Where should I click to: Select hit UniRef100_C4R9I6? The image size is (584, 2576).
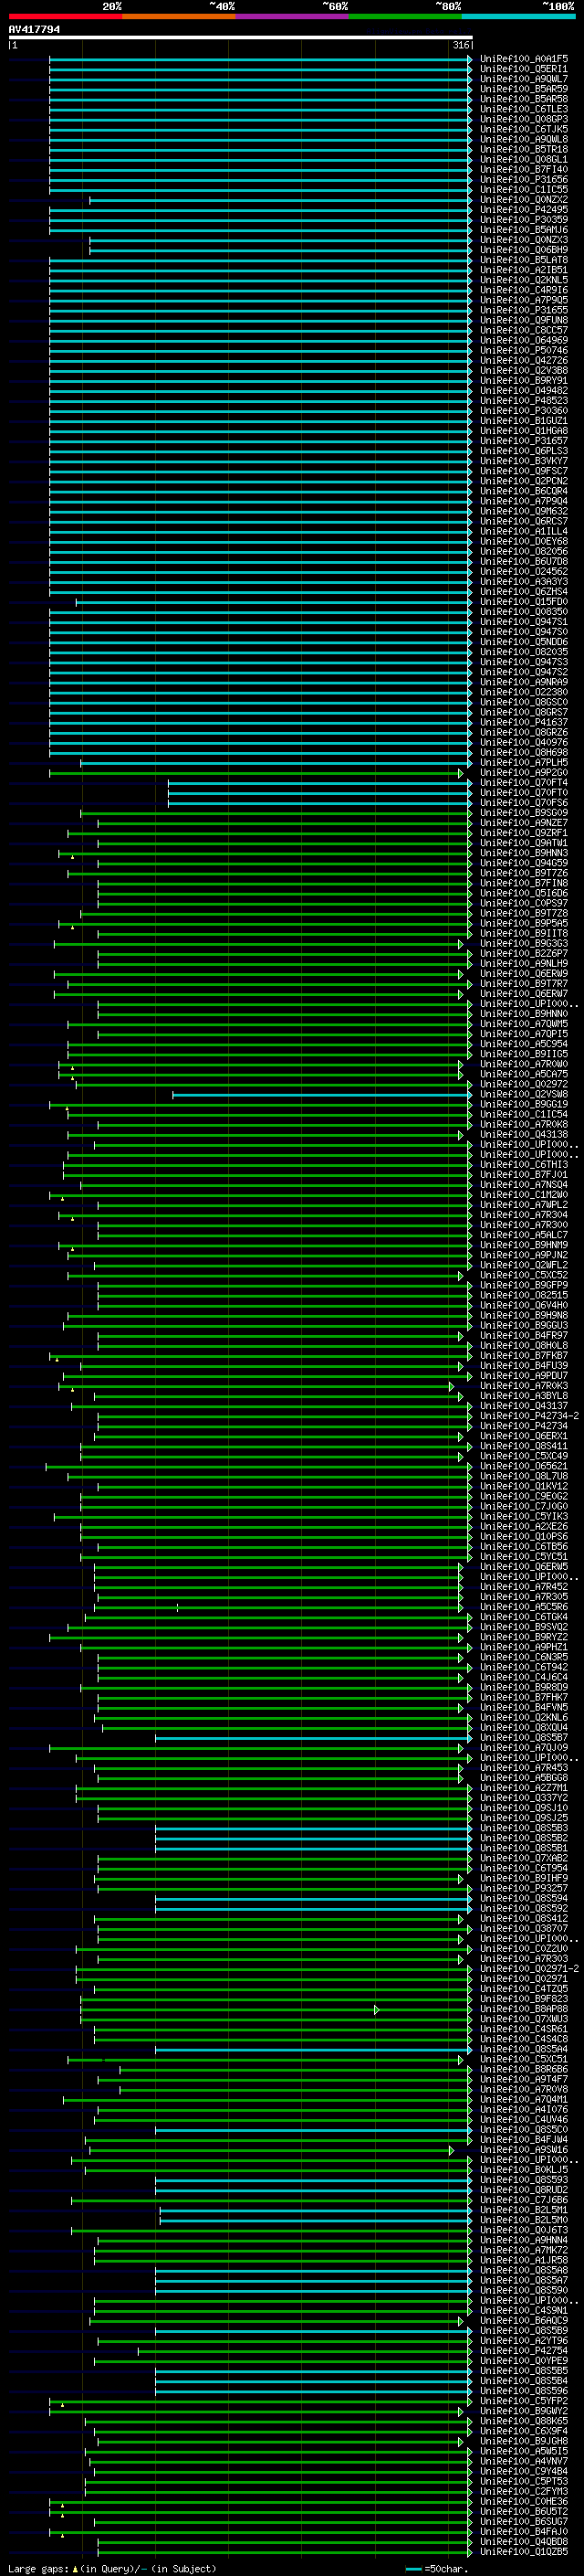(x=524, y=290)
